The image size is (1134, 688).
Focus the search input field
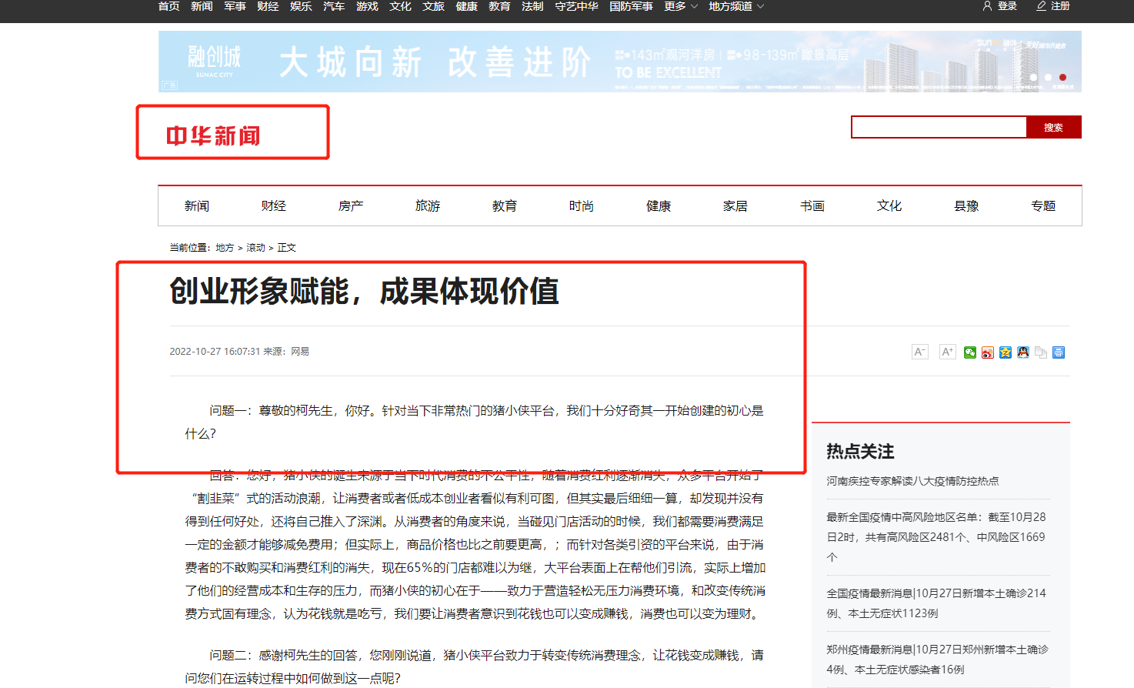939,127
